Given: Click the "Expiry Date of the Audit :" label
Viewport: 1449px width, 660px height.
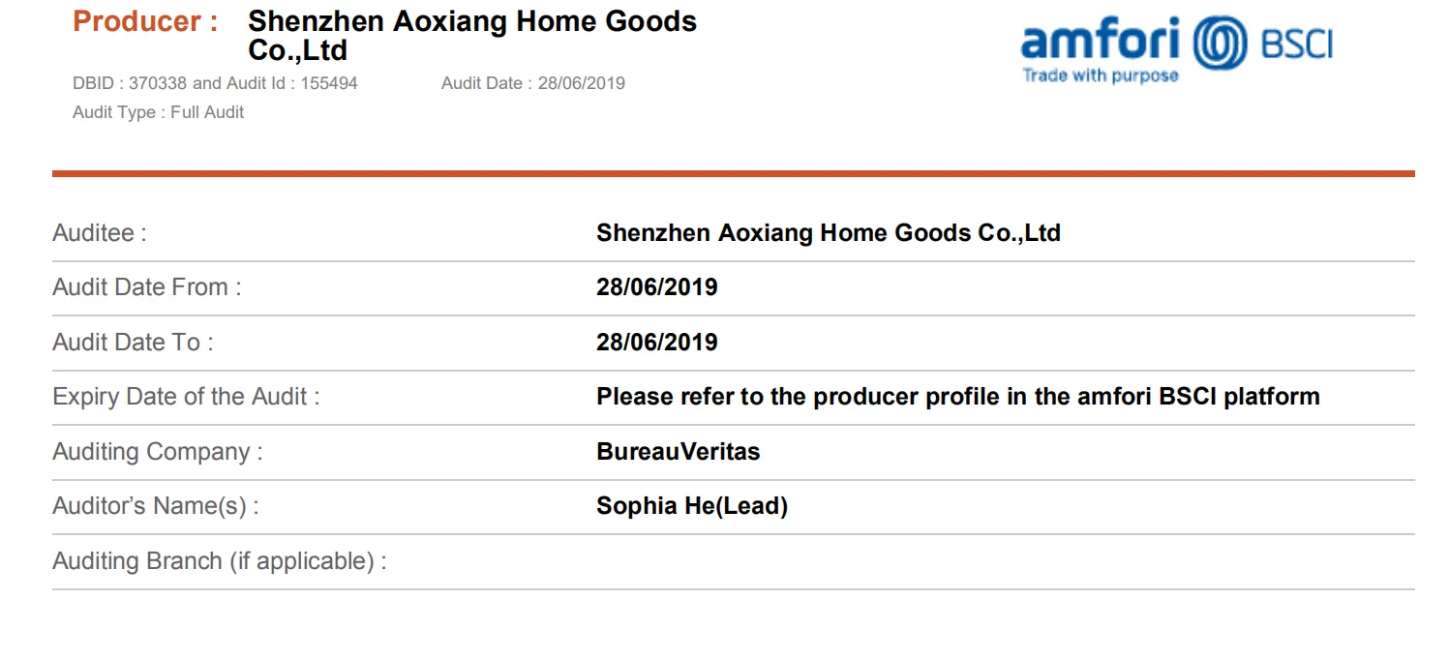Looking at the screenshot, I should 186,397.
